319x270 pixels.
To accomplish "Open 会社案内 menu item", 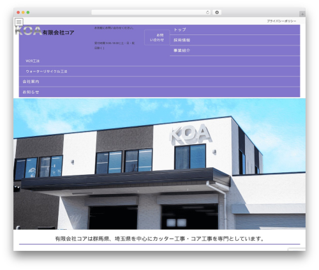I will click(x=159, y=82).
